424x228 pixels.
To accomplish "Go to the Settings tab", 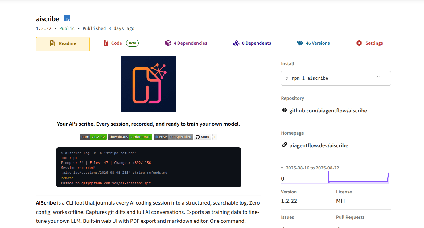I will (369, 43).
